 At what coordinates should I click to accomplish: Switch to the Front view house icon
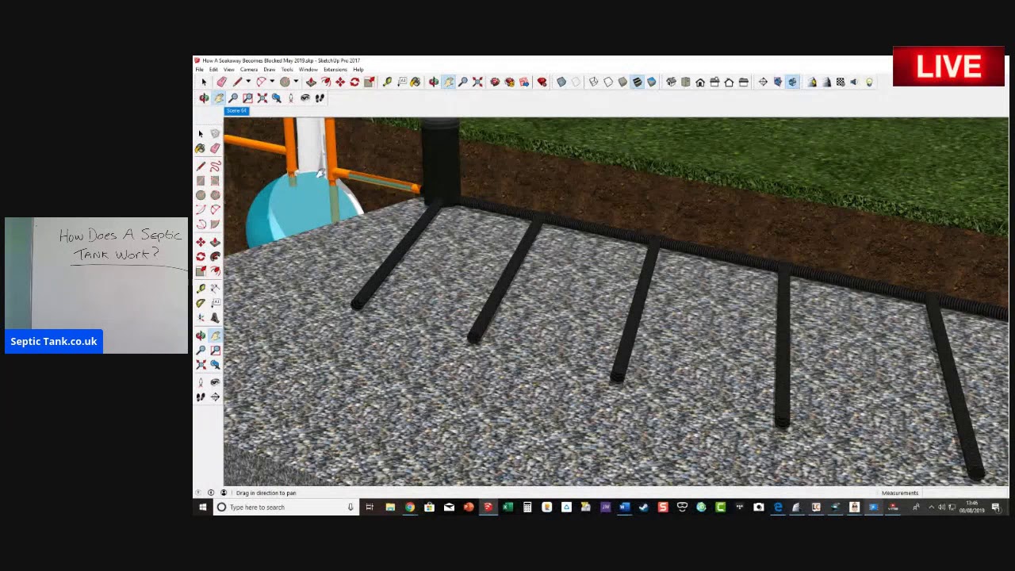[700, 82]
